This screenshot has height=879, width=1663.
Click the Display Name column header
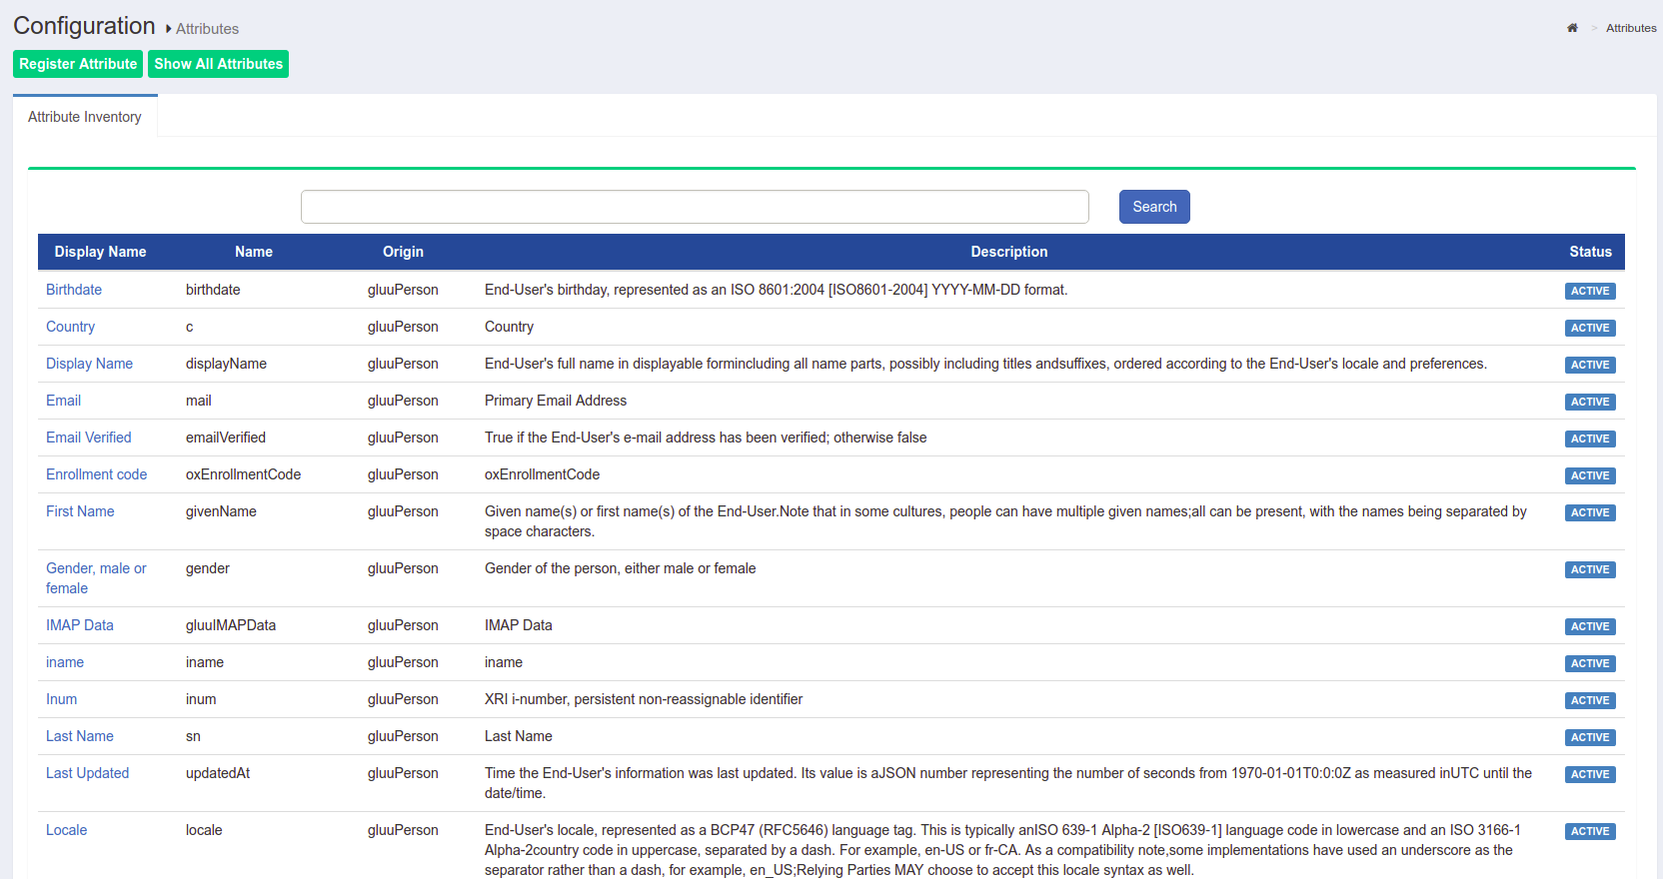tap(100, 252)
